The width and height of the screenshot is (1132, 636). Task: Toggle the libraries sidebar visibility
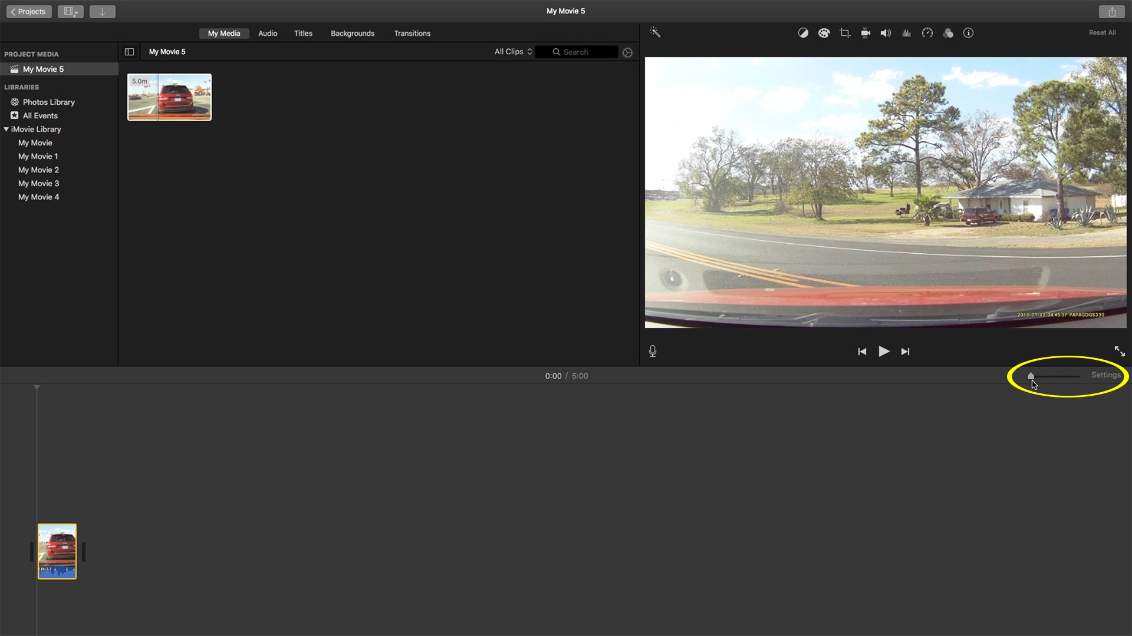pyautogui.click(x=129, y=52)
